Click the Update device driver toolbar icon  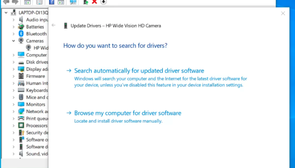pyautogui.click(x=86, y=2)
